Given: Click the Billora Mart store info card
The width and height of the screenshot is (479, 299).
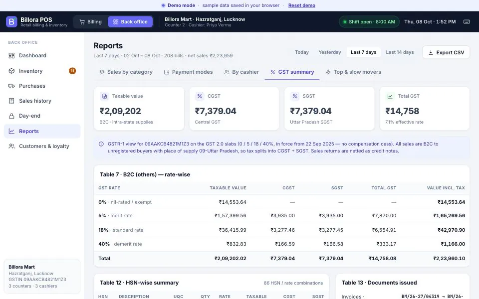Looking at the screenshot, I should [x=42, y=277].
